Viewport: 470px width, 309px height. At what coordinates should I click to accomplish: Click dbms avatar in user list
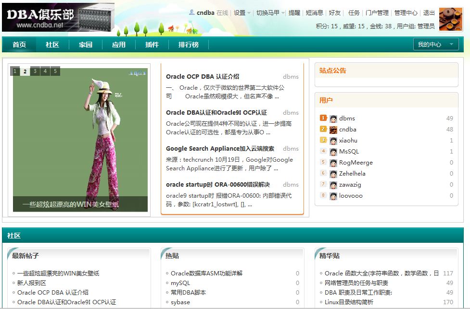[x=333, y=119]
